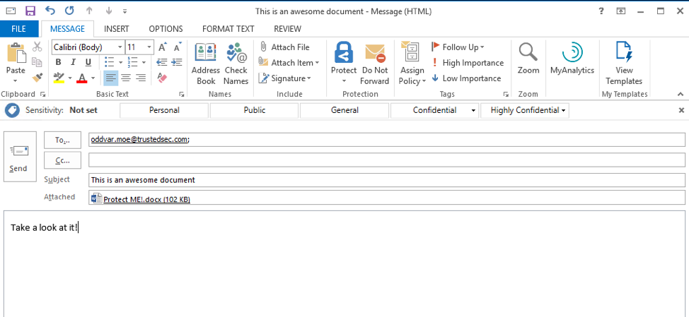The width and height of the screenshot is (689, 317).
Task: Open the Quick Access Toolbar customize arrow
Action: [x=125, y=11]
